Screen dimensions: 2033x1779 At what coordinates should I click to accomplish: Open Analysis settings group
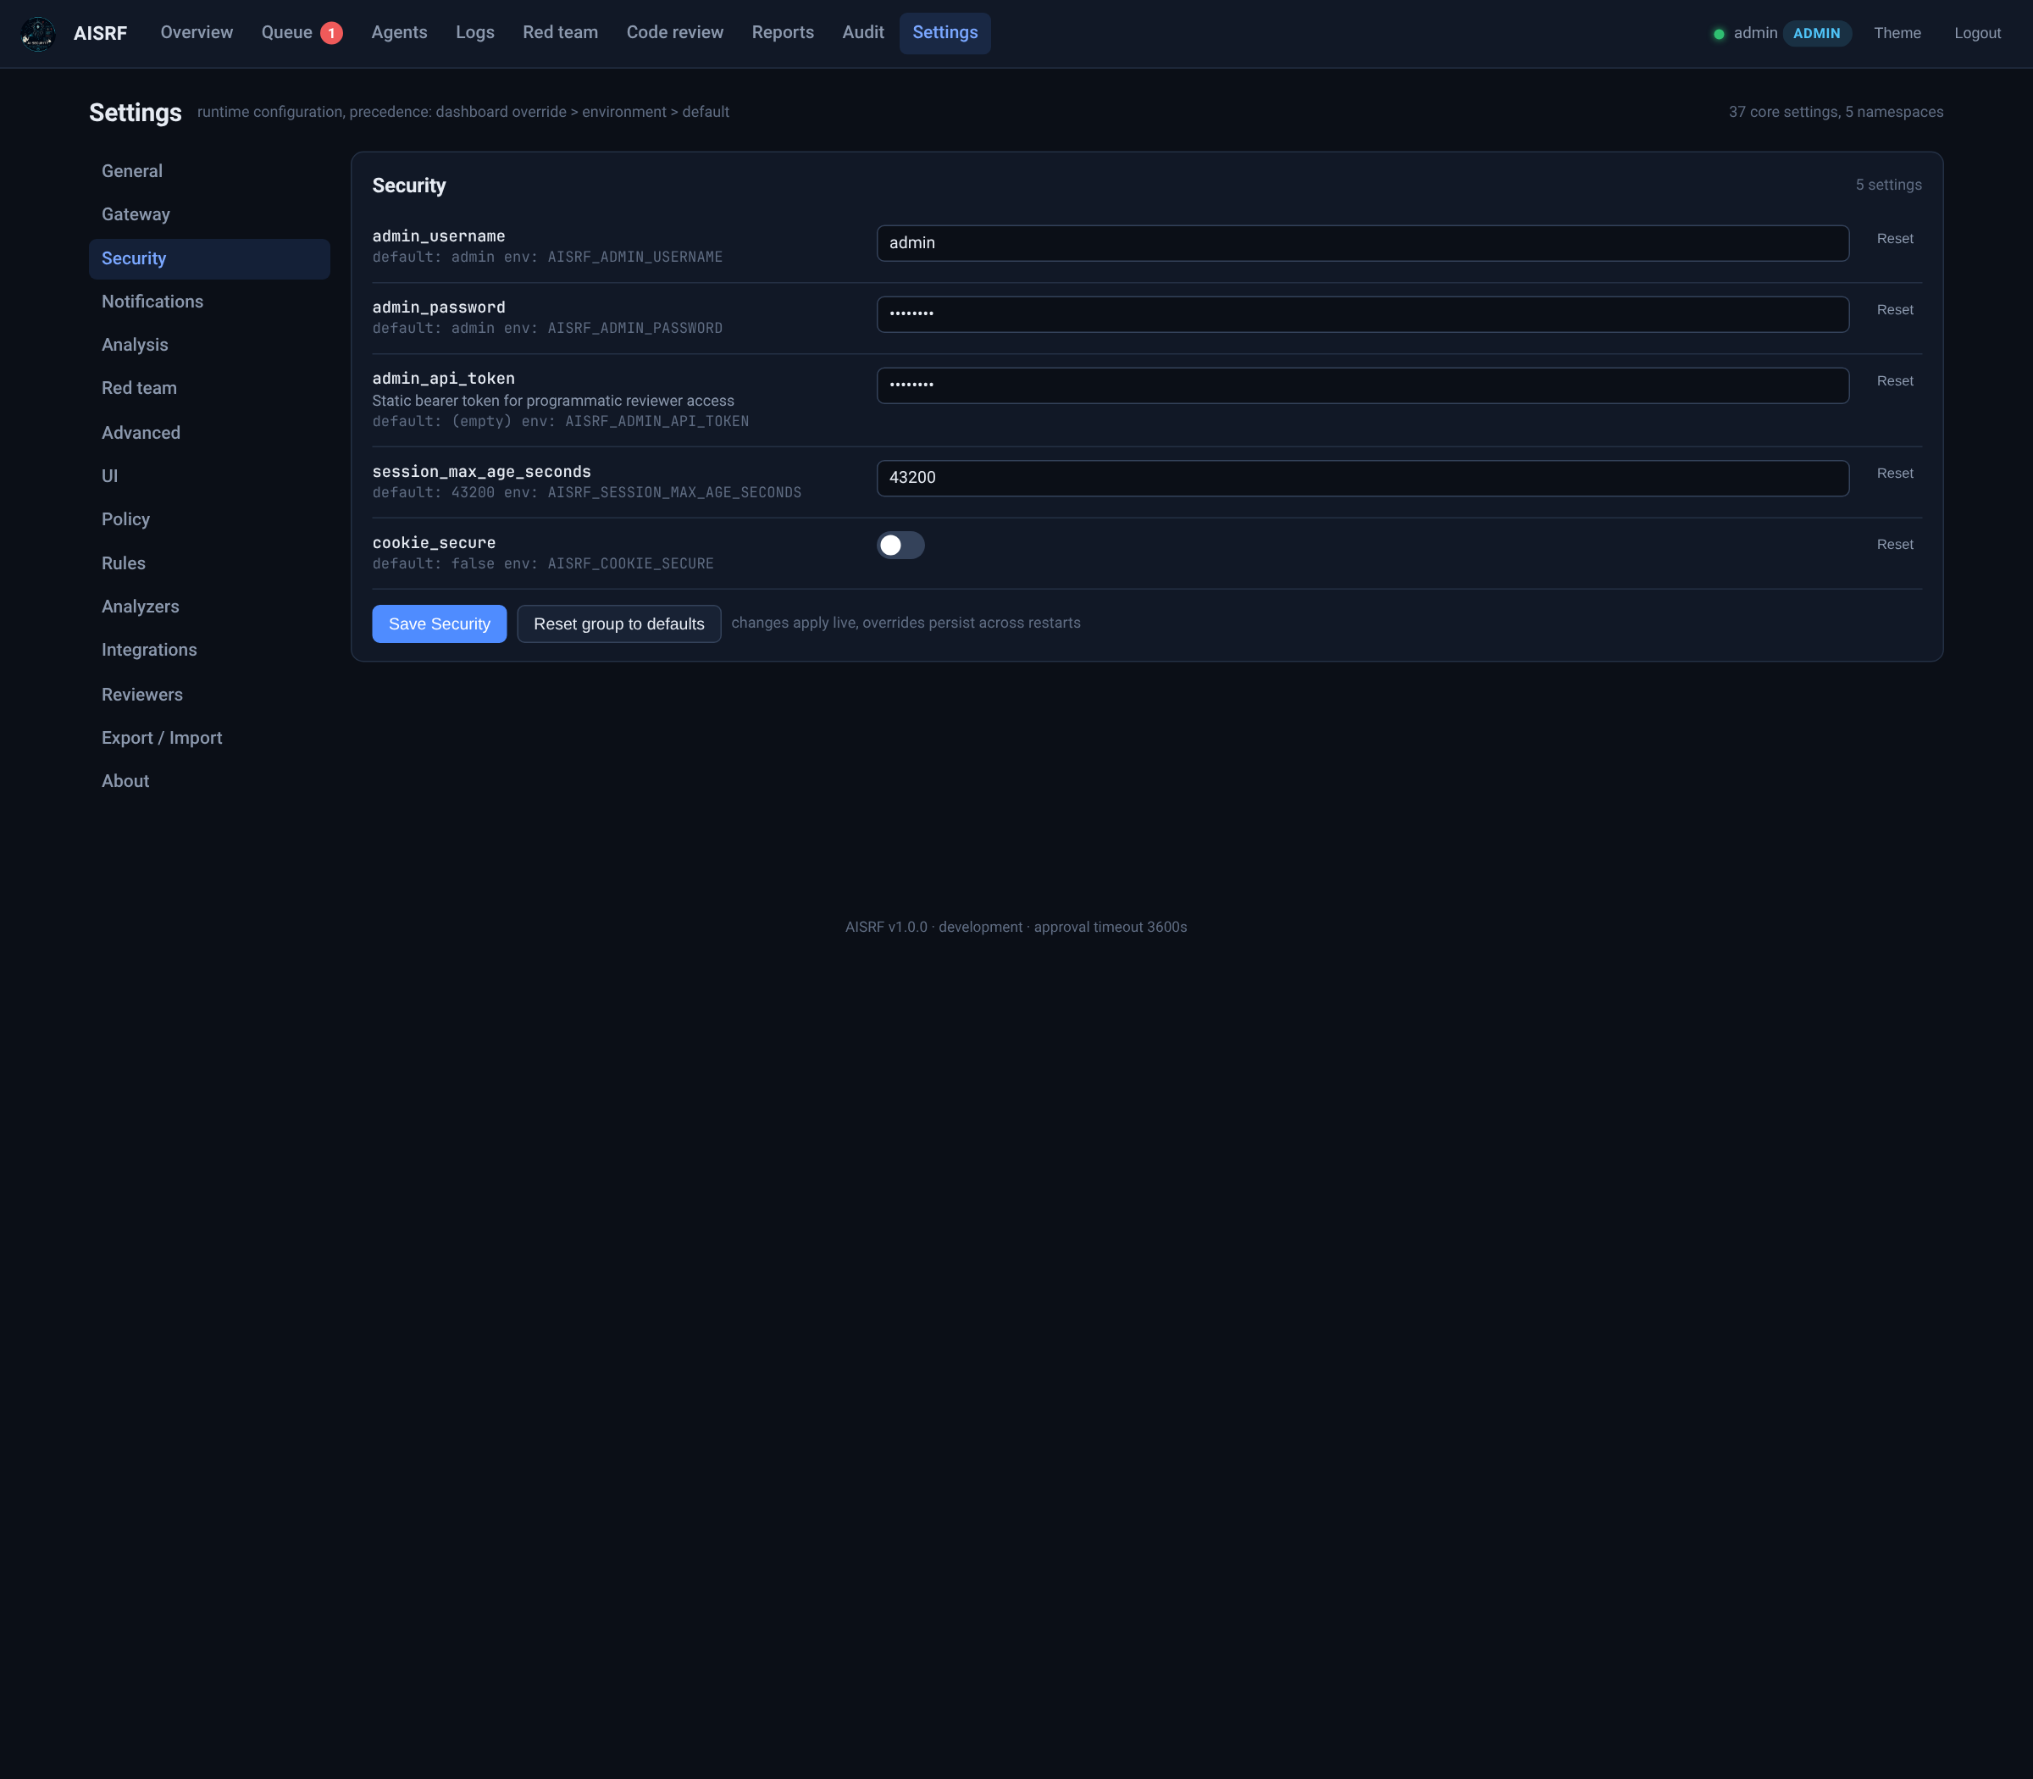209,346
